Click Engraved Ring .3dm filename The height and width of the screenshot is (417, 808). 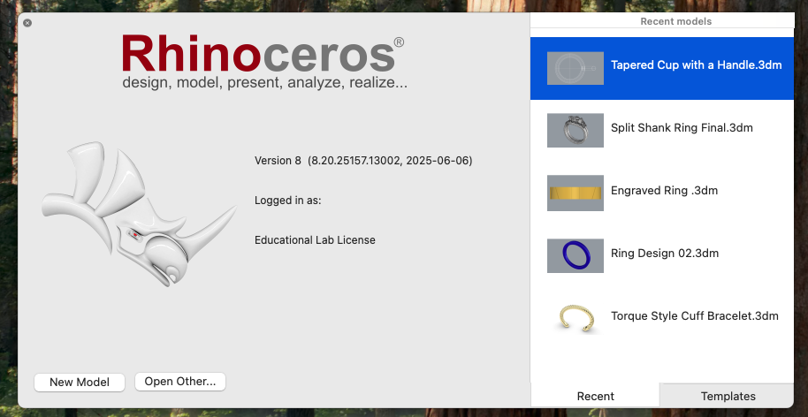point(664,191)
